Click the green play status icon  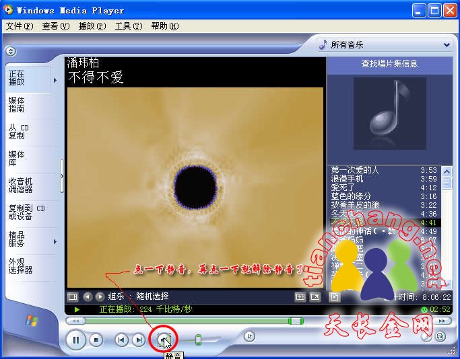point(77,309)
